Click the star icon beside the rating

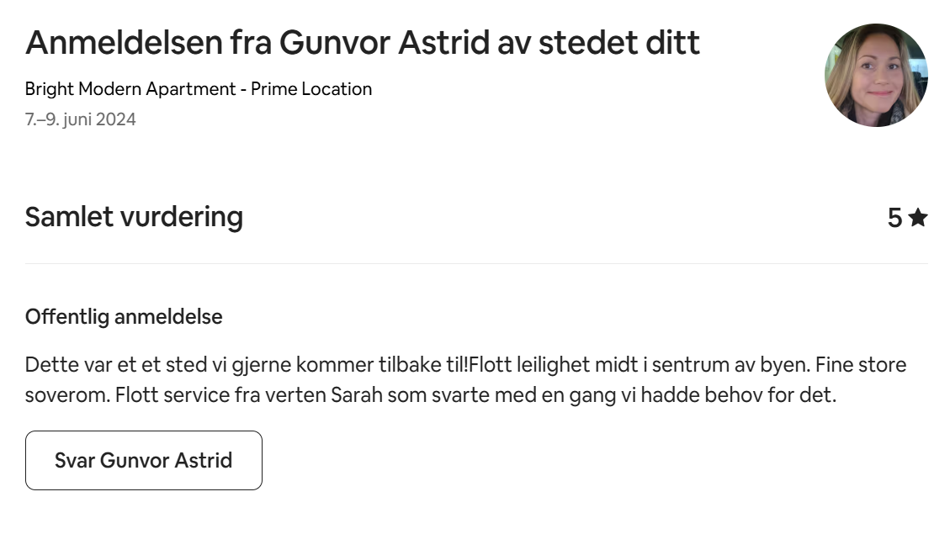tap(918, 219)
